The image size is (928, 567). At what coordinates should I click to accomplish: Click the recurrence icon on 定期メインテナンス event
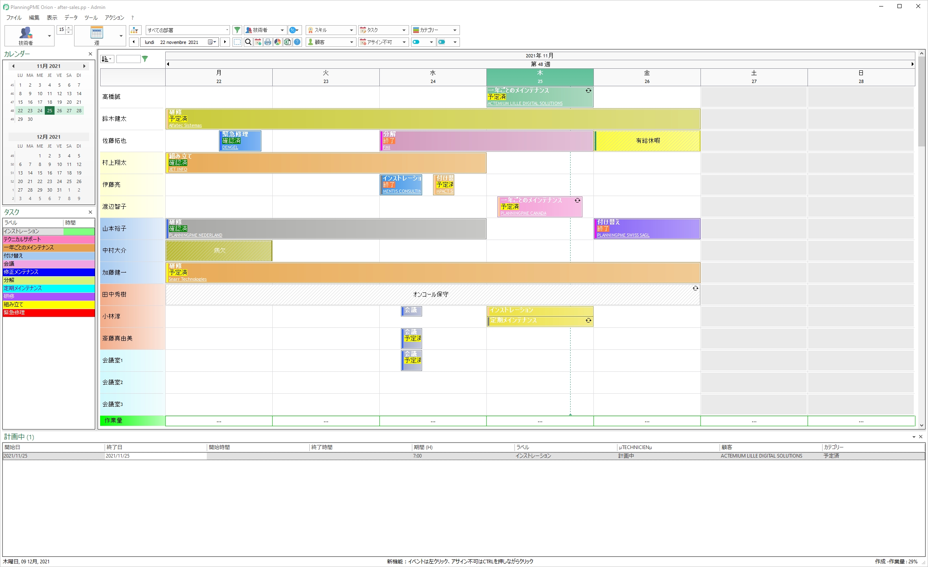click(x=588, y=321)
